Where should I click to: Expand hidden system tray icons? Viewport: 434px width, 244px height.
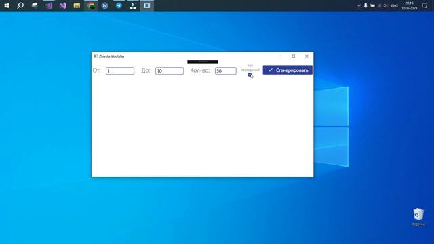click(359, 5)
